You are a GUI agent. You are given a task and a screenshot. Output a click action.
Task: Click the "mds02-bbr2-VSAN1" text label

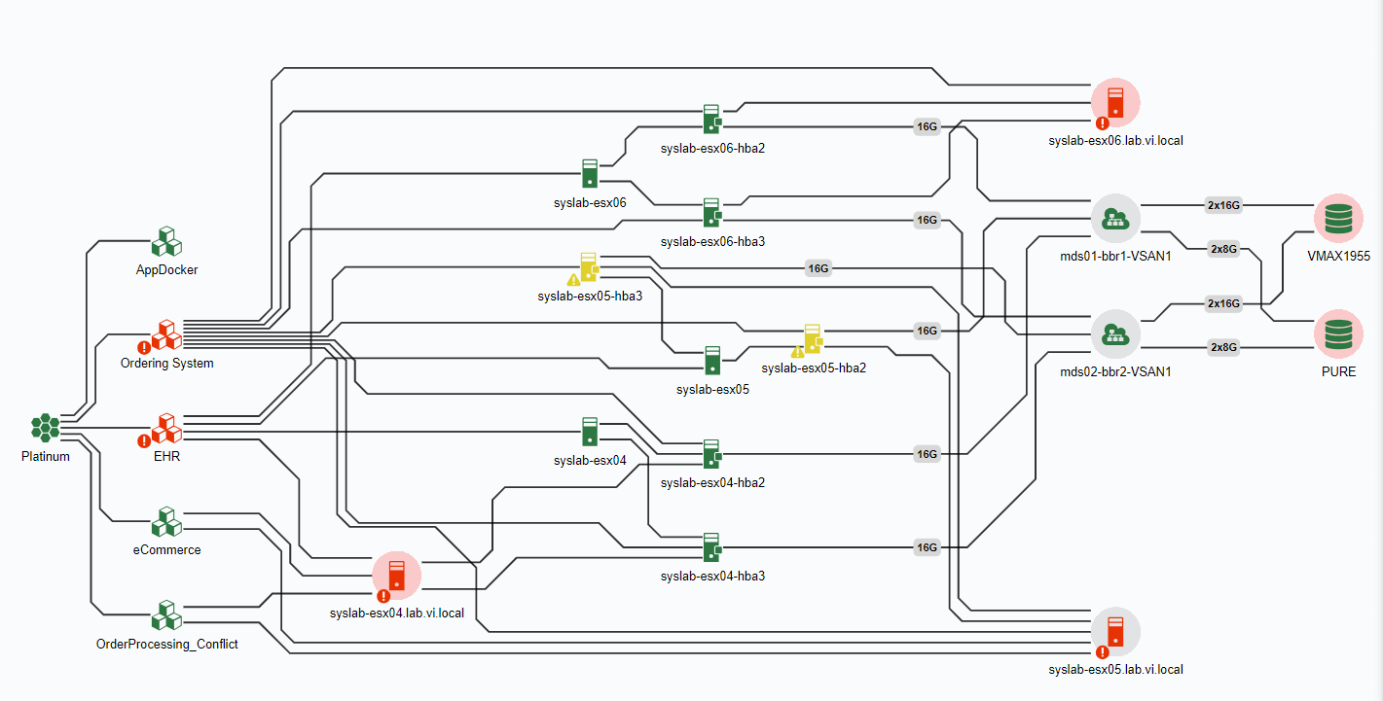pos(1115,371)
